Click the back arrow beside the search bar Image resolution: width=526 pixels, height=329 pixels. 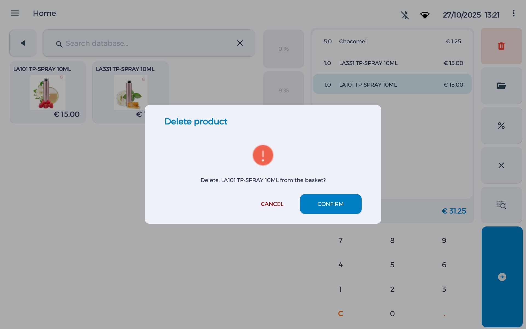[23, 43]
